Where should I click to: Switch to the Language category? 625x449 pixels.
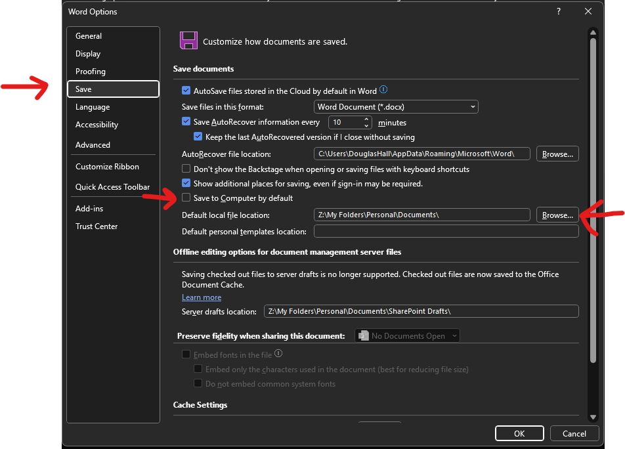point(113,107)
